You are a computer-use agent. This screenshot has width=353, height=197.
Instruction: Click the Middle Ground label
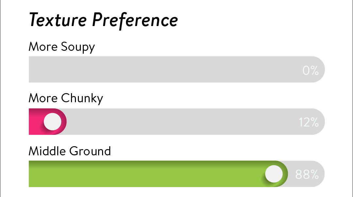click(70, 151)
